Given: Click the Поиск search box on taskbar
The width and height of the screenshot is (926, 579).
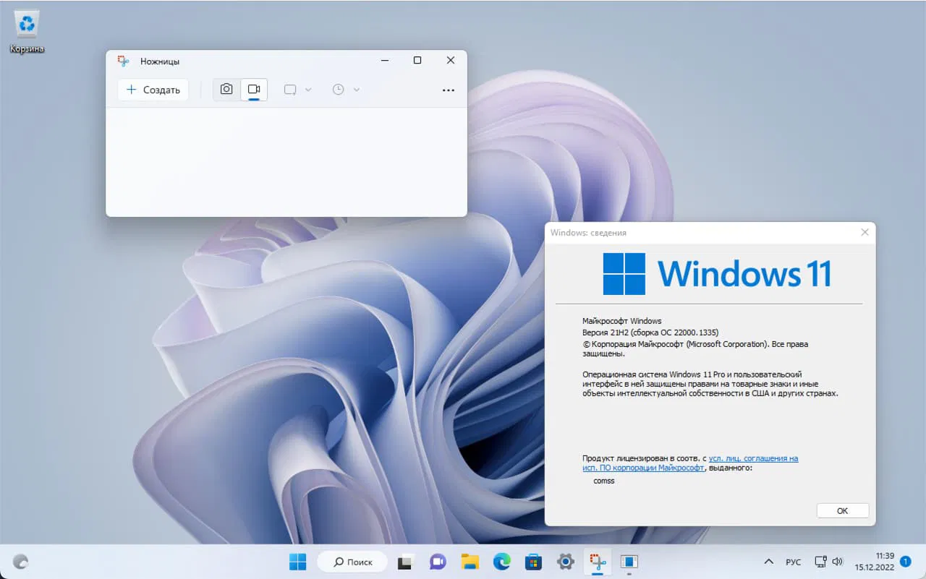Looking at the screenshot, I should tap(352, 562).
